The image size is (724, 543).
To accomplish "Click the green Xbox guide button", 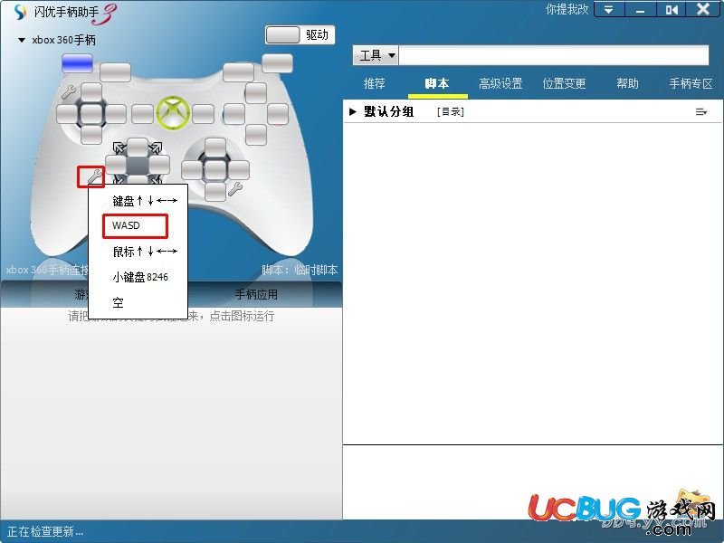I will [x=172, y=113].
